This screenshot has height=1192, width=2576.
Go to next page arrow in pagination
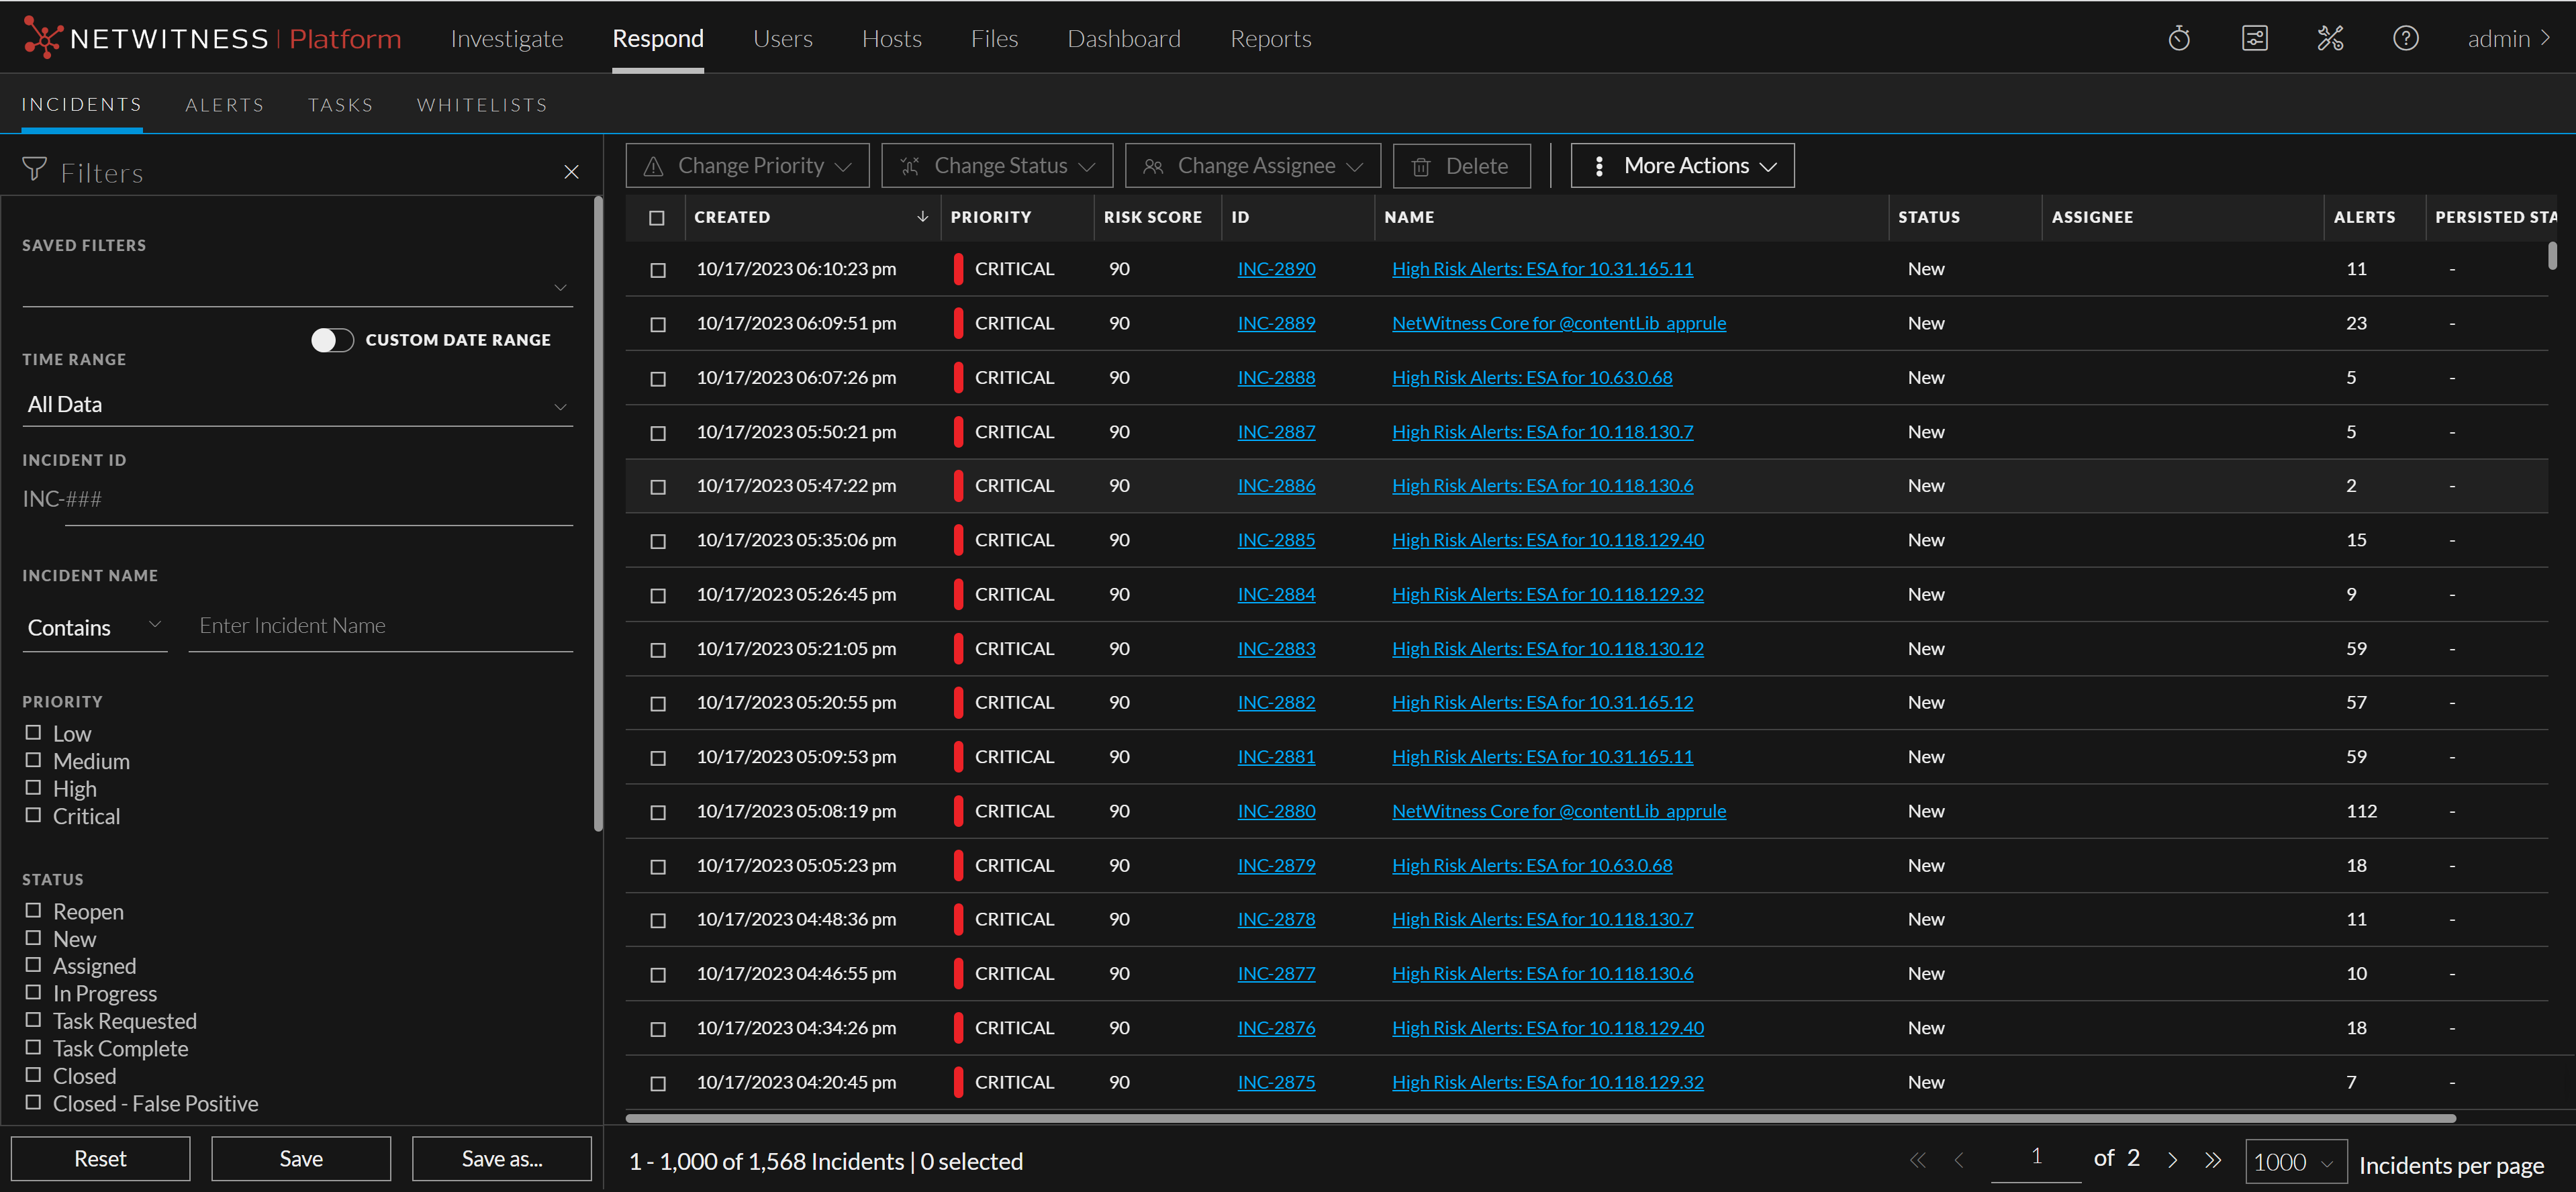(x=2172, y=1160)
